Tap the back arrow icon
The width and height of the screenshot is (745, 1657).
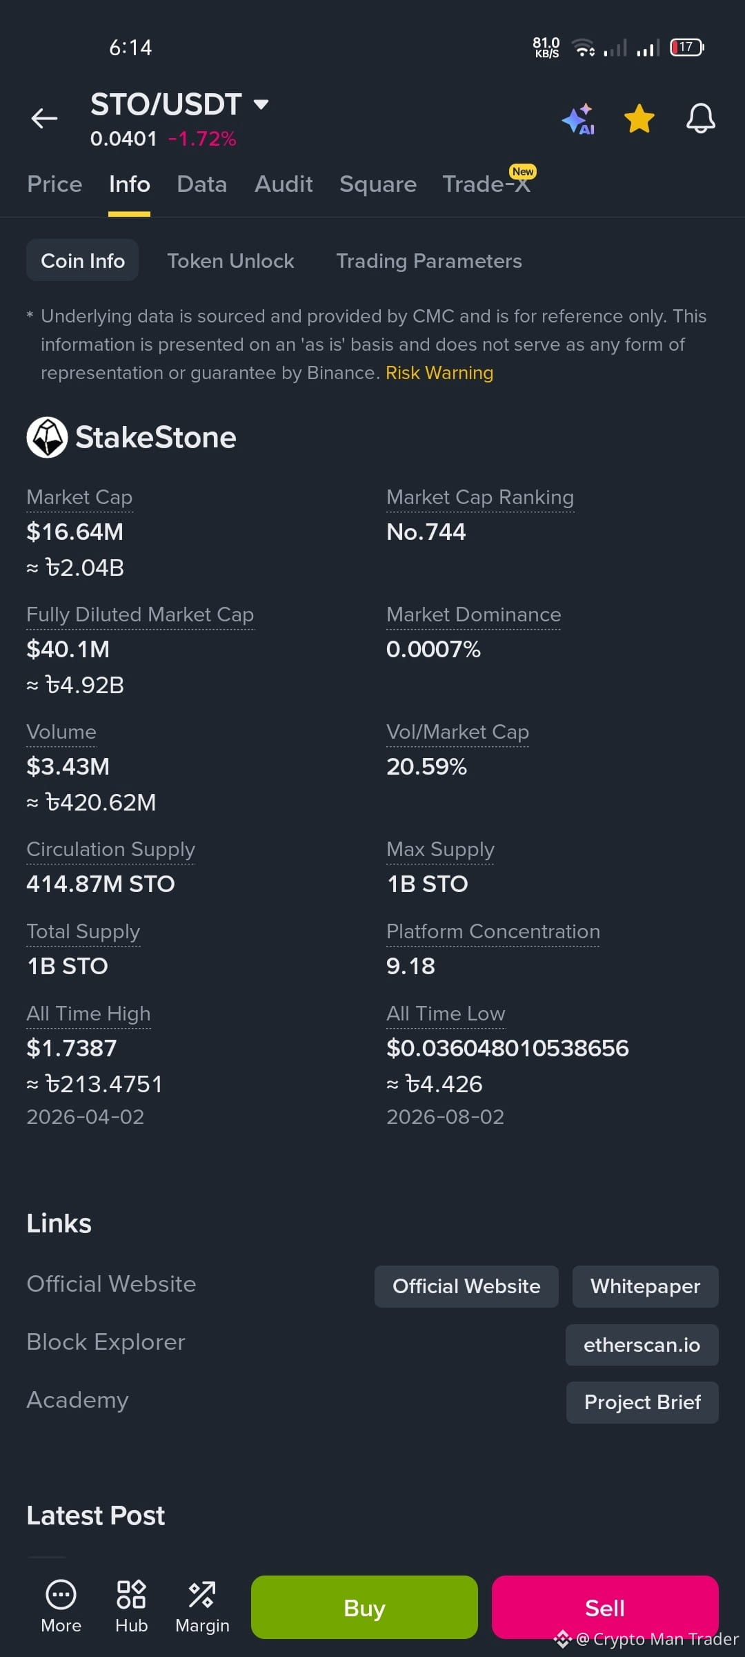(x=44, y=119)
